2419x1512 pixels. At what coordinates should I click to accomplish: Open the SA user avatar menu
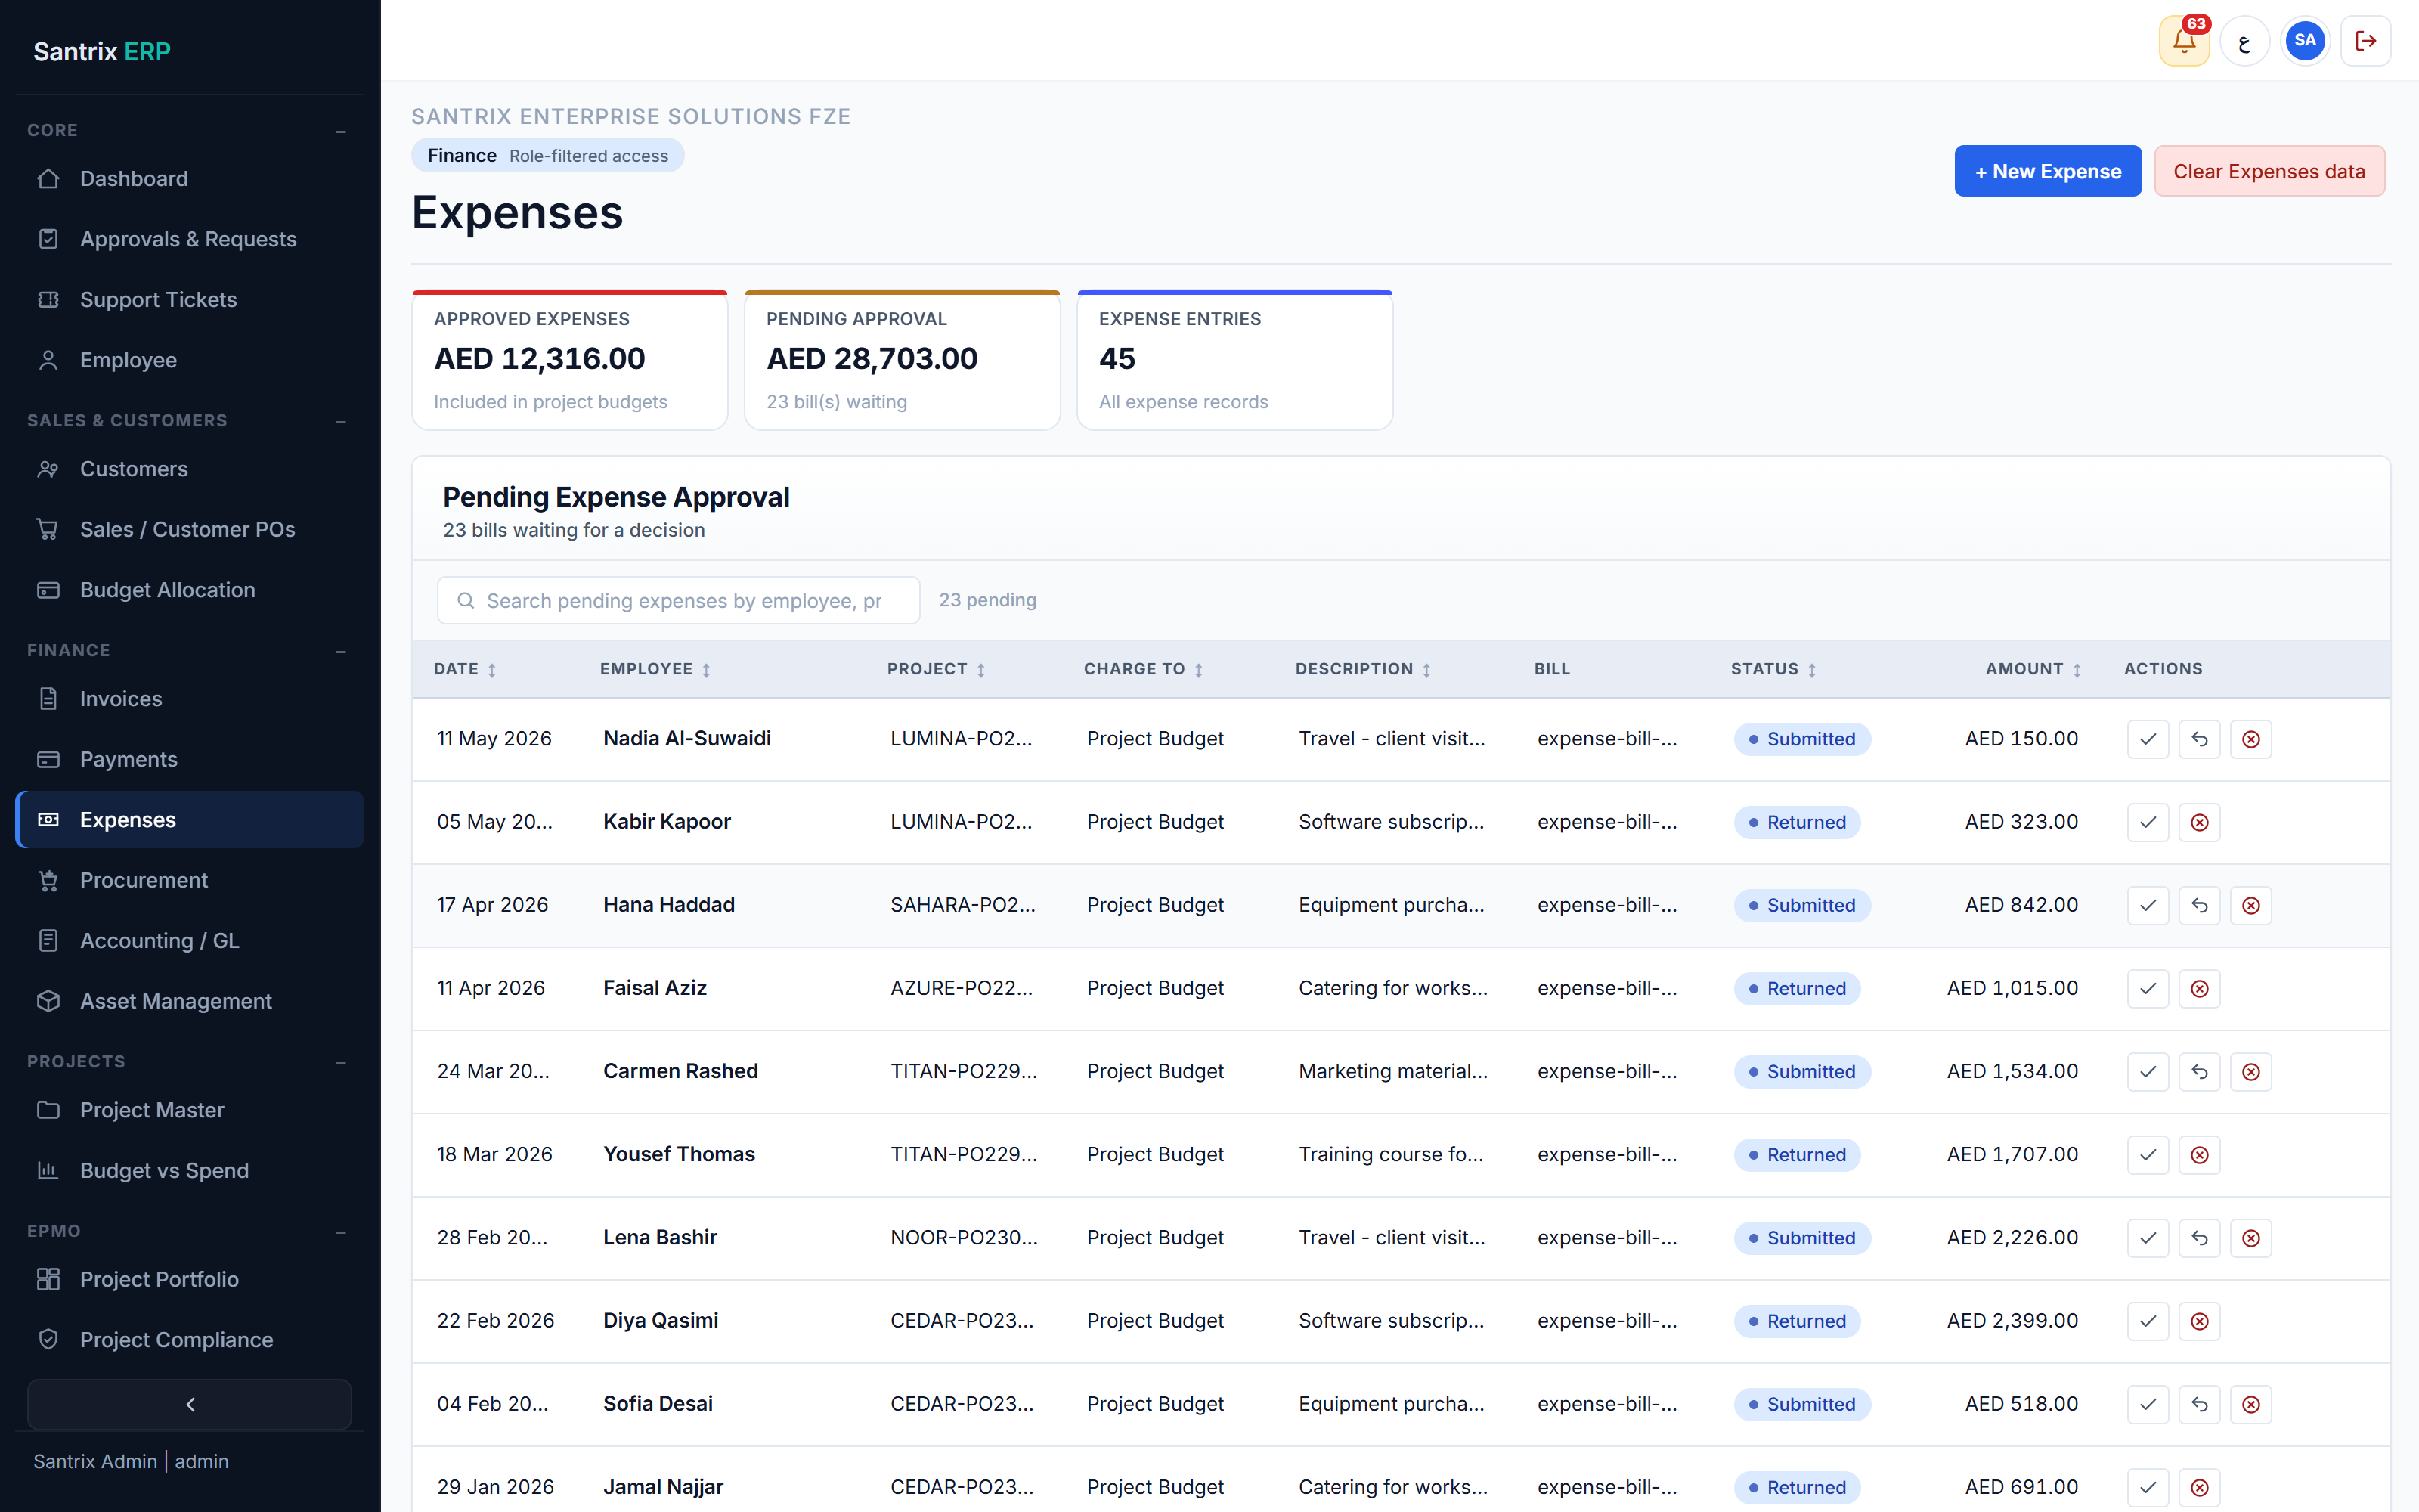click(x=2305, y=41)
